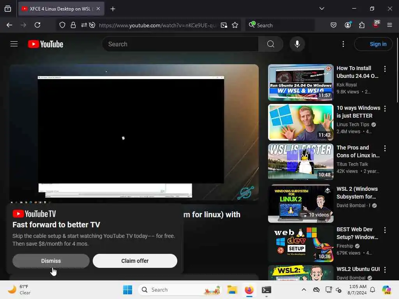Open the Pocket save icon
Image resolution: width=399 pixels, height=299 pixels.
click(x=334, y=25)
